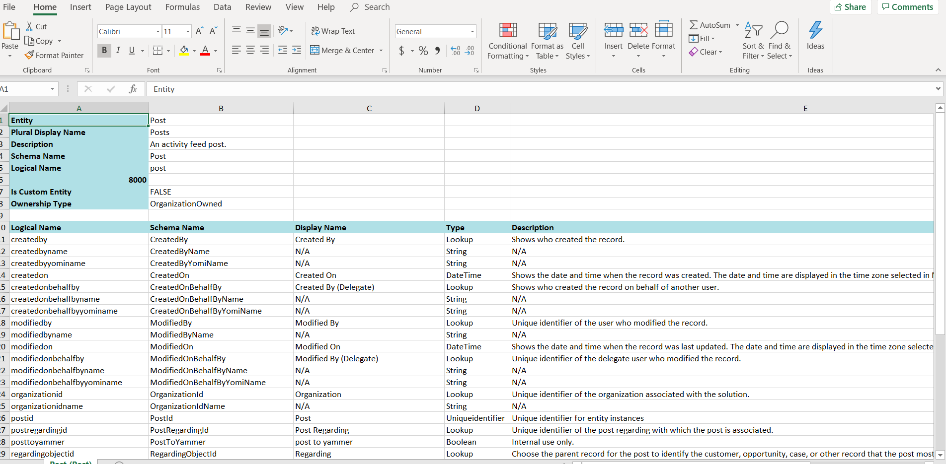Switch to the Page Layout tab
Screen dimensions: 946x464
click(128, 7)
